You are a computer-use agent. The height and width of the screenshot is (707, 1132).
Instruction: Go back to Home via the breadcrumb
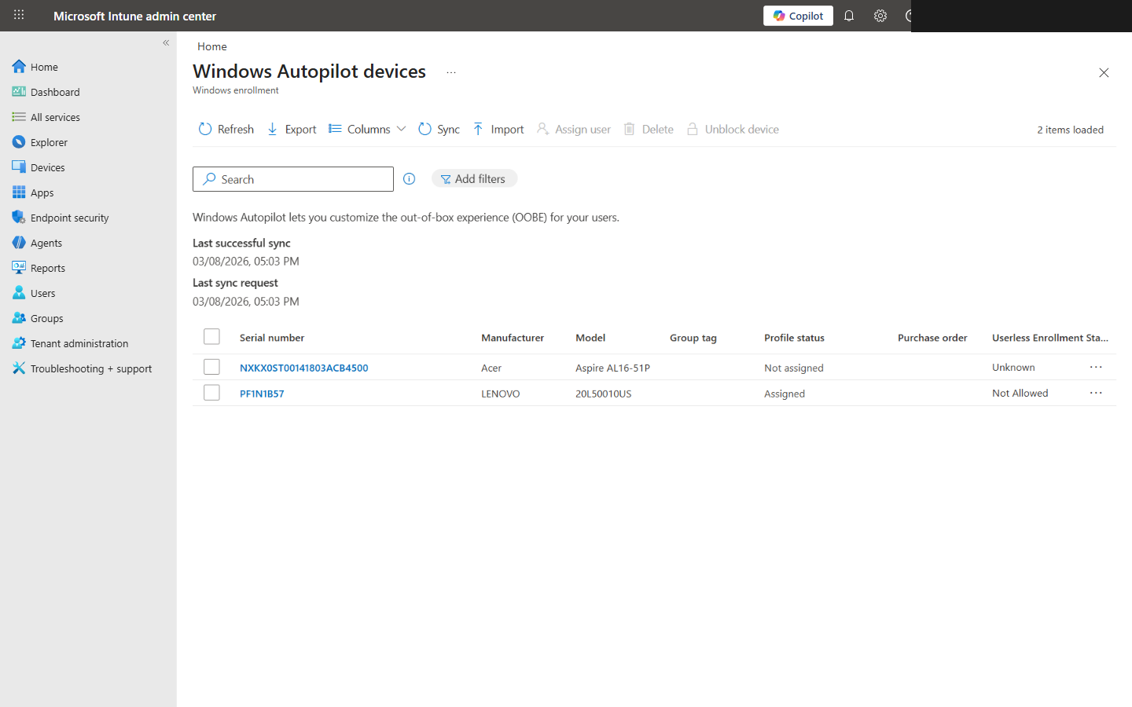(211, 46)
